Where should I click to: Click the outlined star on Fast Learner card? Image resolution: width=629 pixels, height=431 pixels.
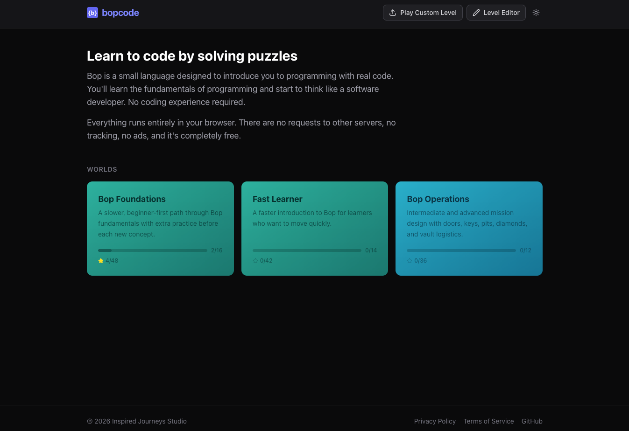point(255,261)
